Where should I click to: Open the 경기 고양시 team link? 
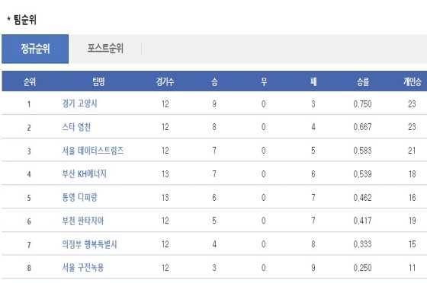click(79, 103)
